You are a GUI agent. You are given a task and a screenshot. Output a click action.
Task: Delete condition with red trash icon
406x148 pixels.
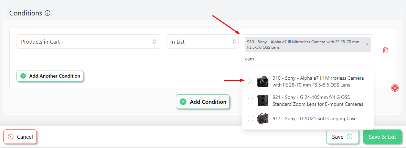coord(385,50)
